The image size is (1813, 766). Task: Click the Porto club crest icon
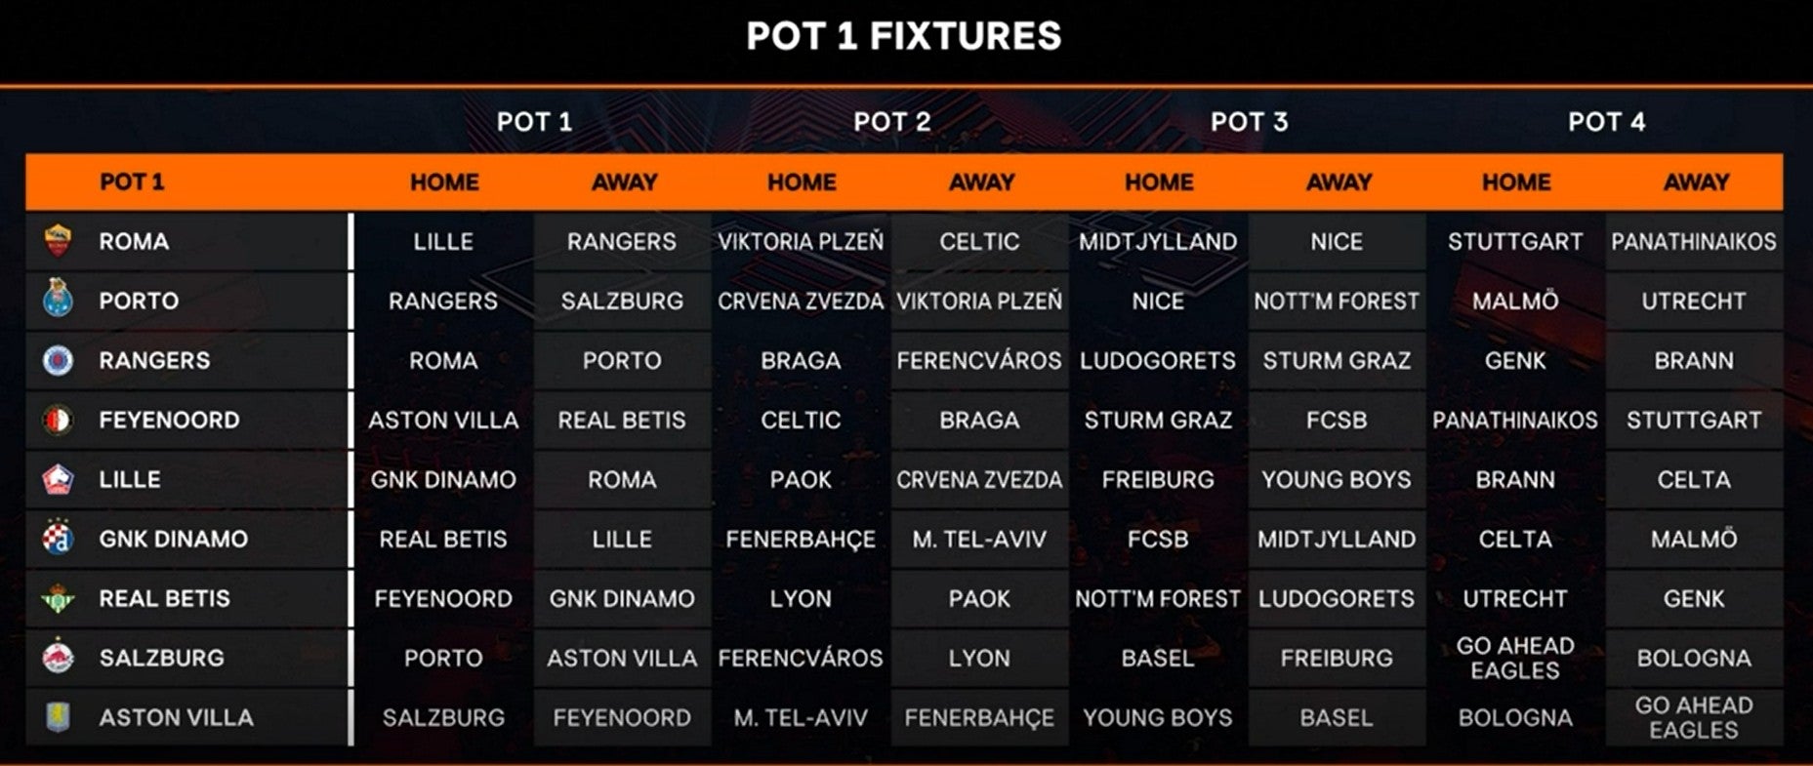(59, 300)
